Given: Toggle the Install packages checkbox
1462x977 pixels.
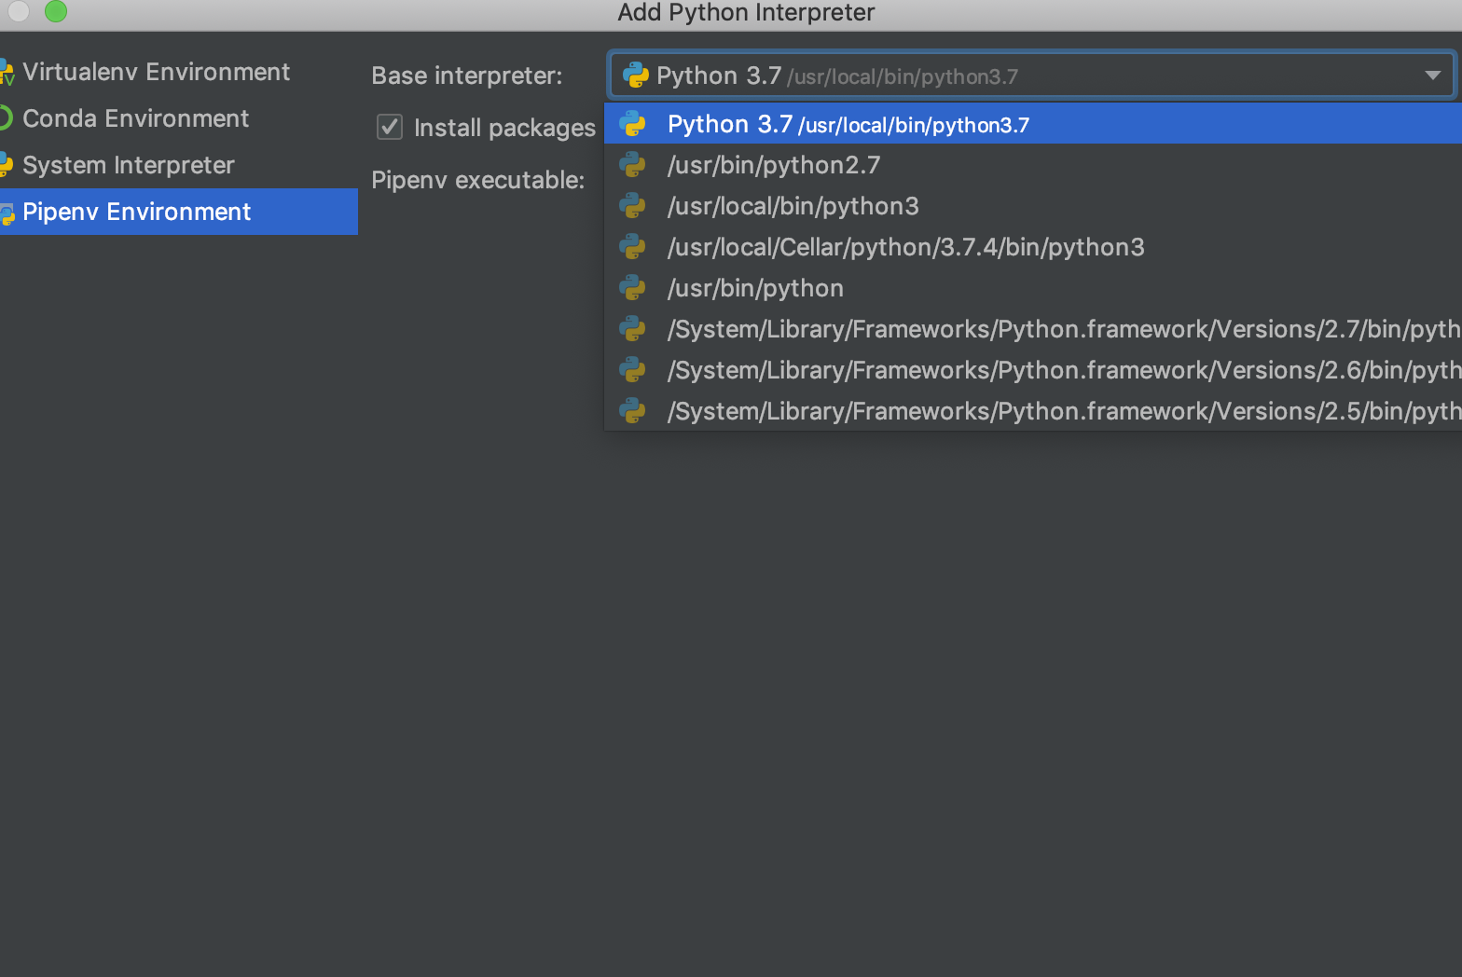Looking at the screenshot, I should [x=390, y=127].
